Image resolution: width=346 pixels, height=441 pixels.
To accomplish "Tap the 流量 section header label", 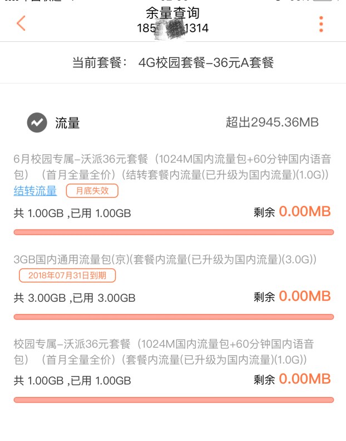I will tap(67, 123).
